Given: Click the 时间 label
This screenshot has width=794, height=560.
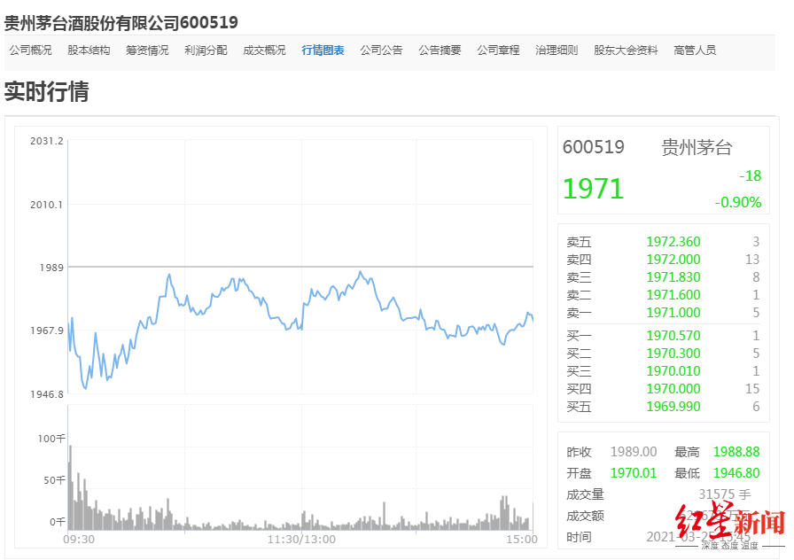Looking at the screenshot, I should point(579,537).
